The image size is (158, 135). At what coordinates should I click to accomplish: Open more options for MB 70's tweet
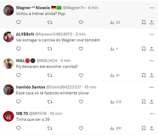click(x=152, y=114)
